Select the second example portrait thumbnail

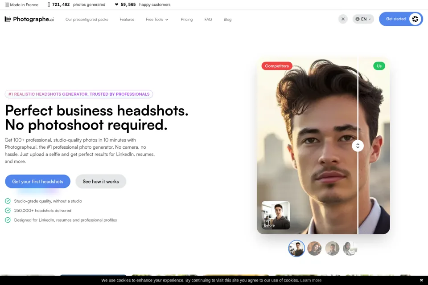[x=314, y=248]
